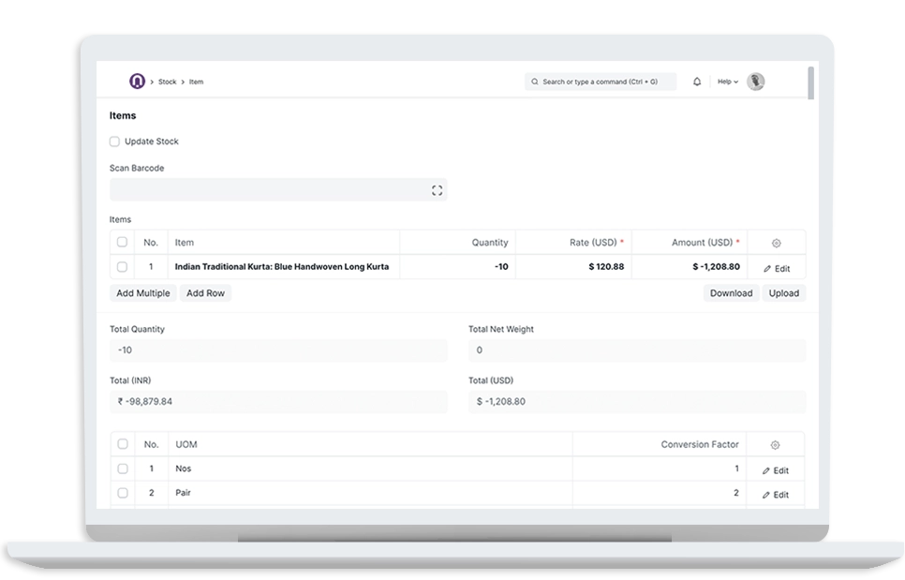Check the Kurta item row checkbox
The width and height of the screenshot is (905, 580).
pos(122,267)
